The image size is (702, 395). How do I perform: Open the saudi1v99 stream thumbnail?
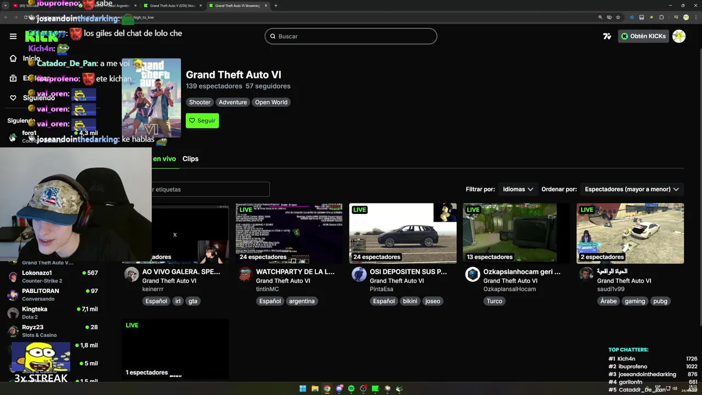click(x=630, y=234)
